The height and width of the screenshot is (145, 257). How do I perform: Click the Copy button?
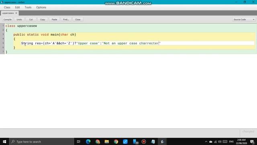[43, 20]
